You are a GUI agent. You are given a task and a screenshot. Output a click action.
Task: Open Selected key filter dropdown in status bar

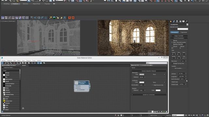pos(178,115)
